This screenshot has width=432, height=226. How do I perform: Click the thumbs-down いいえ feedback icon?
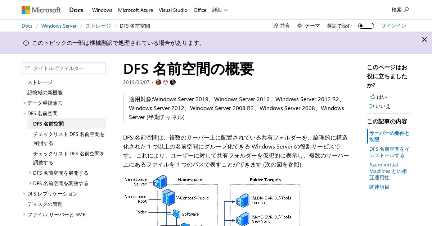371,107
